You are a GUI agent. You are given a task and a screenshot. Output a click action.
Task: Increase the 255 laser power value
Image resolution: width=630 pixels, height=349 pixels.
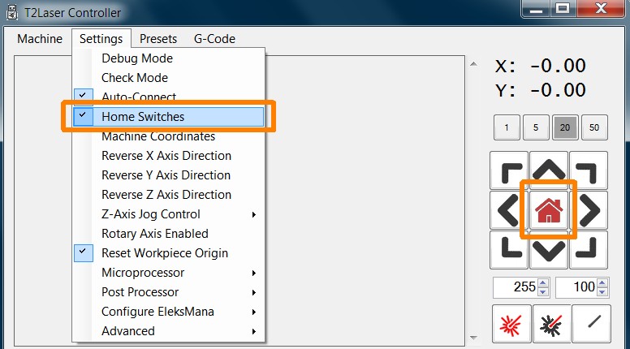(543, 282)
